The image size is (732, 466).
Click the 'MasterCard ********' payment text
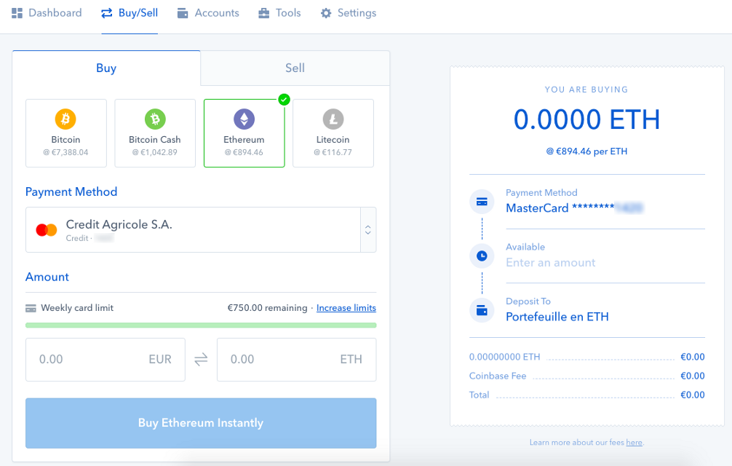pyautogui.click(x=560, y=208)
